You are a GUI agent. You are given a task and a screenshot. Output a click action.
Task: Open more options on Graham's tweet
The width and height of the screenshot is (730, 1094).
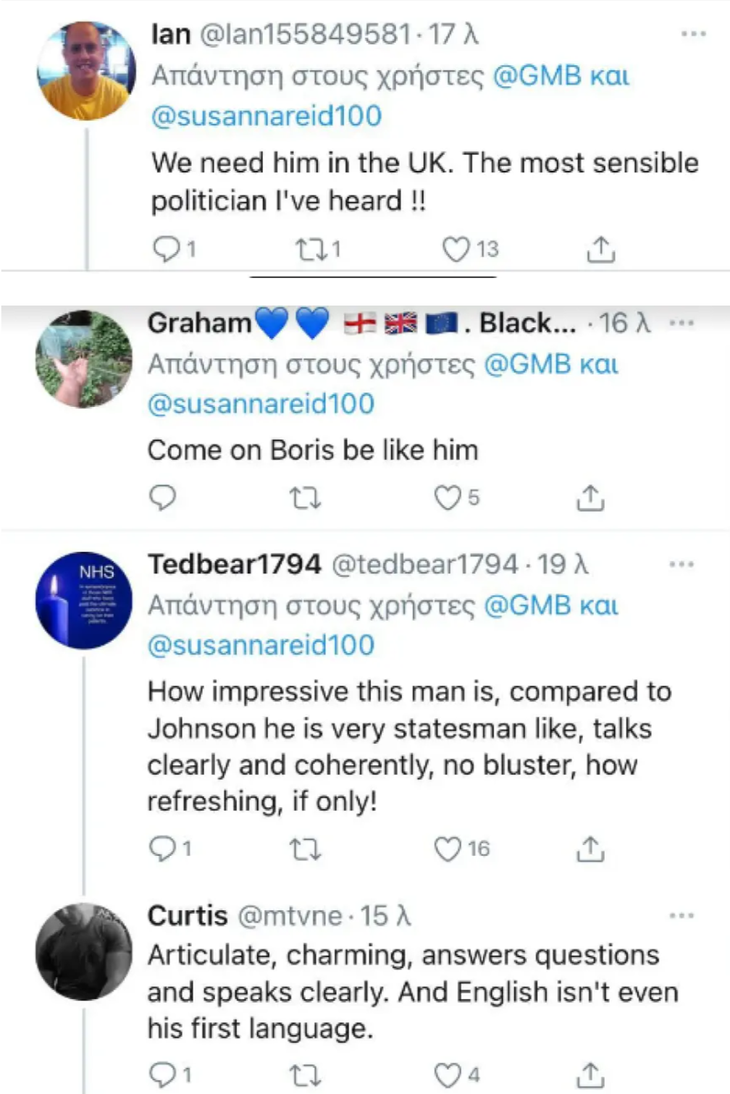[681, 323]
